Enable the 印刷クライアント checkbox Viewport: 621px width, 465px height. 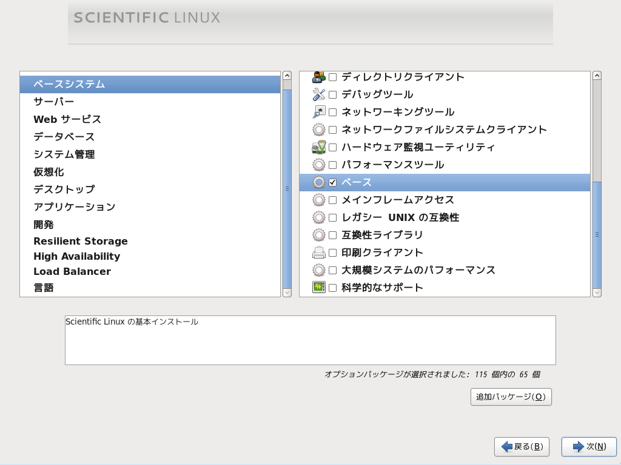tap(333, 252)
